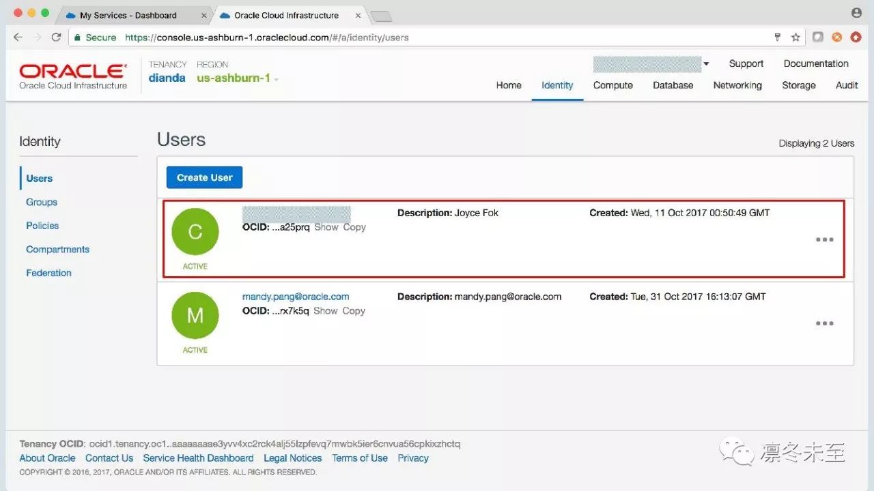Open Groups in the Identity sidebar

pos(42,202)
